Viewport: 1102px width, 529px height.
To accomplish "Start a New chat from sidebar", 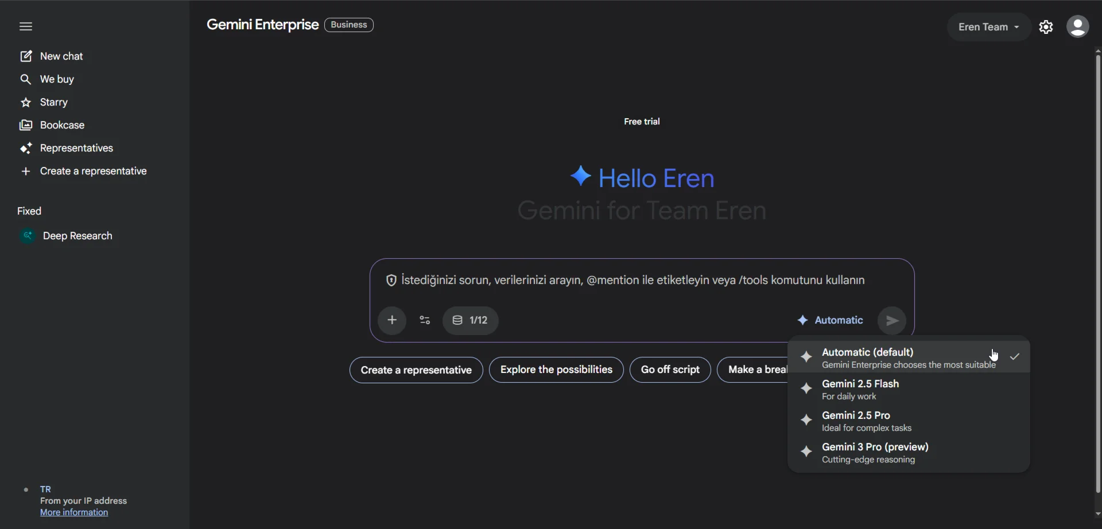I will [61, 56].
